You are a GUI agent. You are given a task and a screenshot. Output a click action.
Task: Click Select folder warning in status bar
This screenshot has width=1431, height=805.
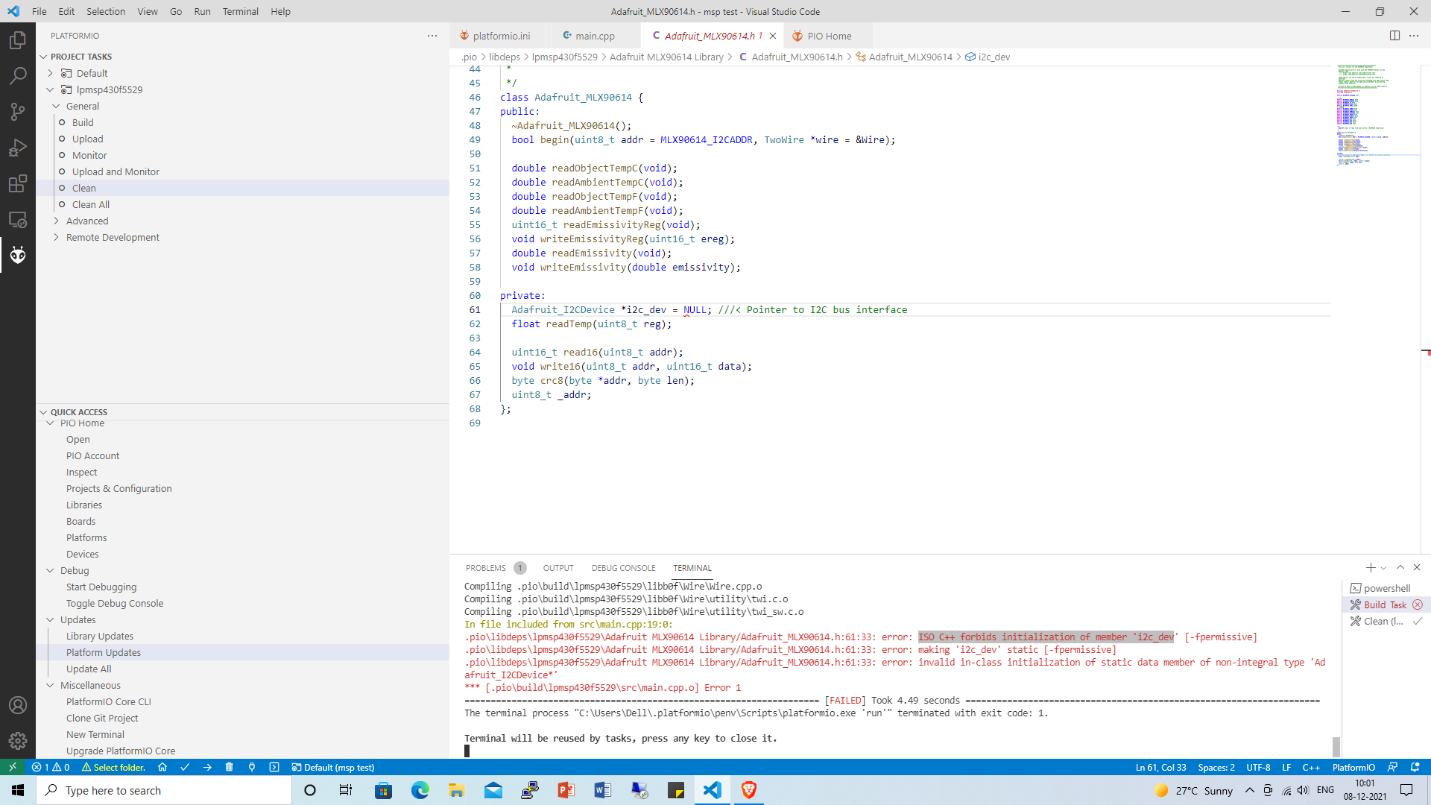(113, 767)
